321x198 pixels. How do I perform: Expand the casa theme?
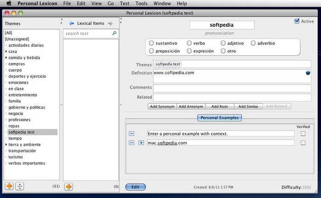click(6, 51)
